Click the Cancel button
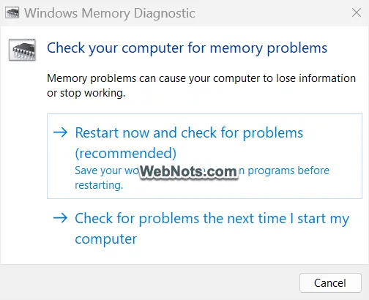This screenshot has width=369, height=300. click(x=330, y=283)
